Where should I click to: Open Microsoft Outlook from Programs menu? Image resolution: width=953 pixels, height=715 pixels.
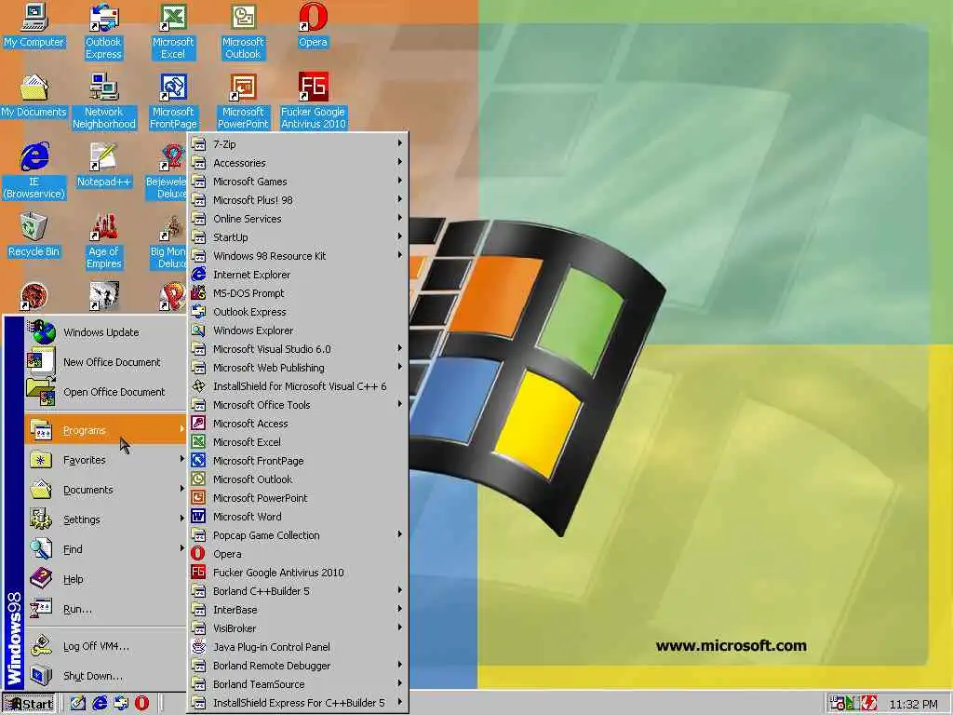(298, 479)
